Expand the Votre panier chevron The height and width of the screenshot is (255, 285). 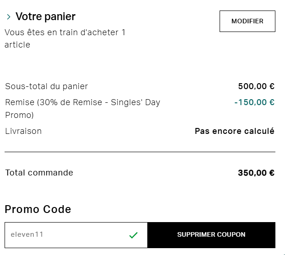9,17
